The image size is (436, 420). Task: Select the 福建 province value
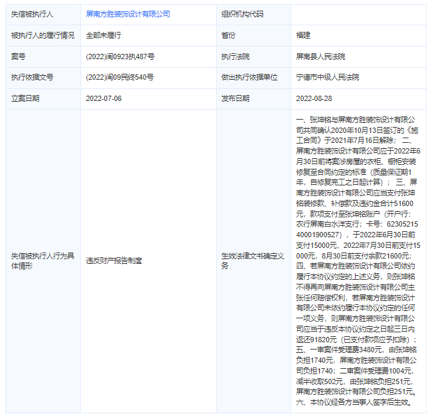click(x=303, y=35)
